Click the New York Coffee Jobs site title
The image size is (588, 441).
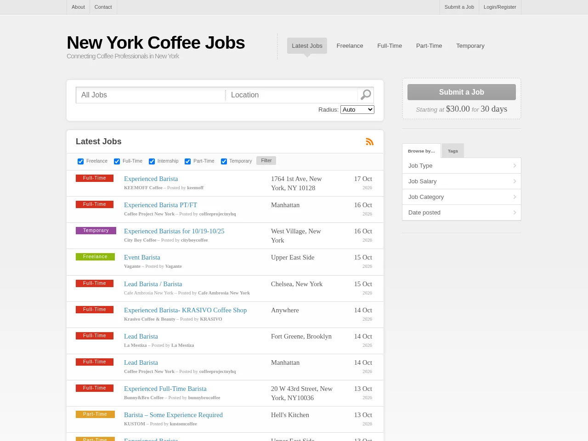point(156,43)
